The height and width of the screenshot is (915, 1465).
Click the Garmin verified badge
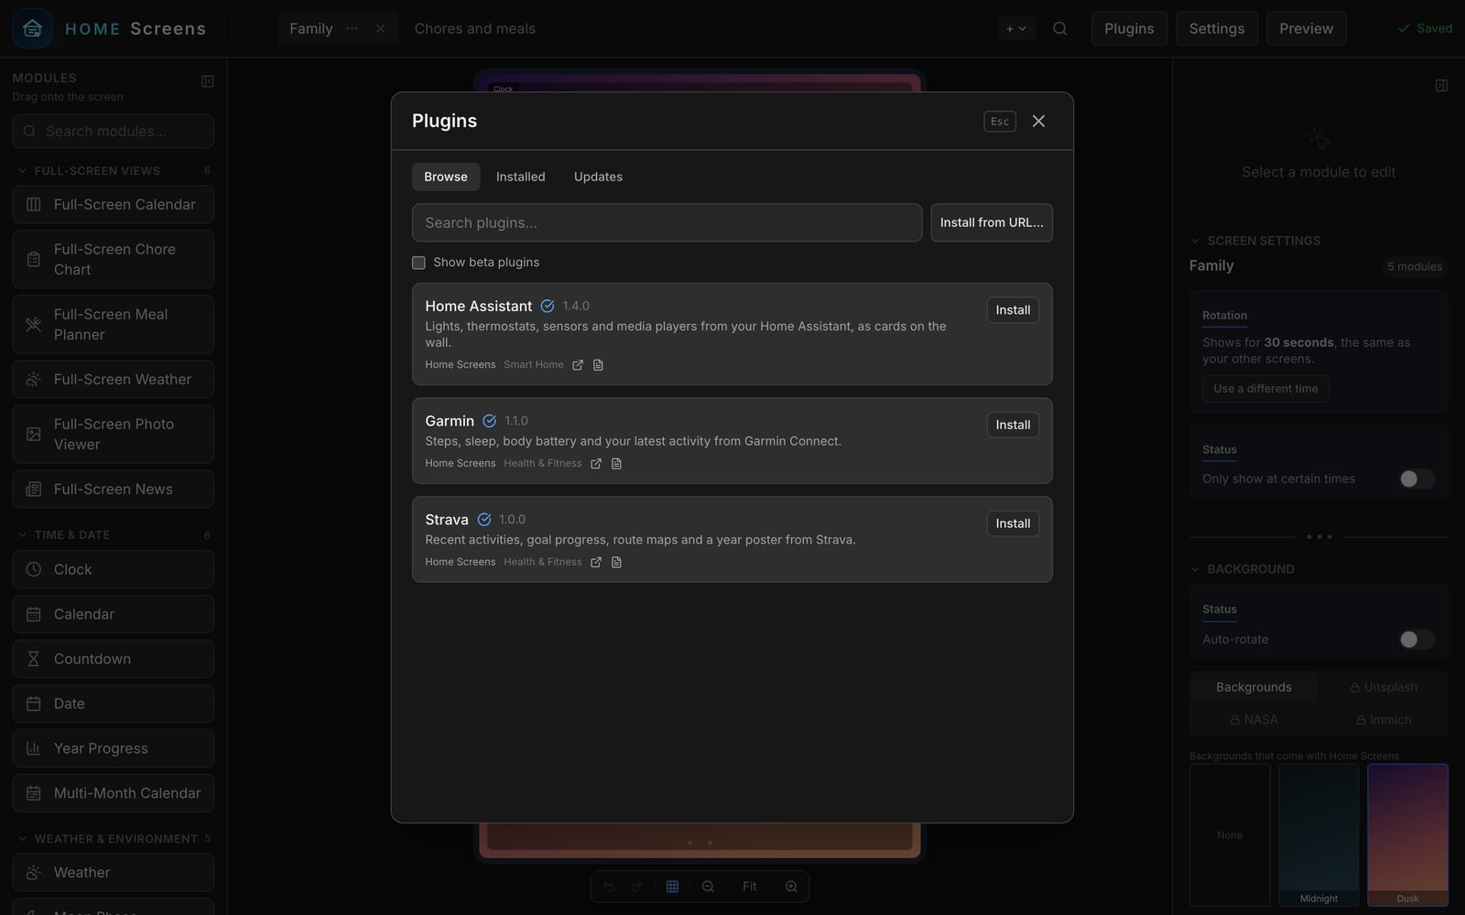(489, 421)
